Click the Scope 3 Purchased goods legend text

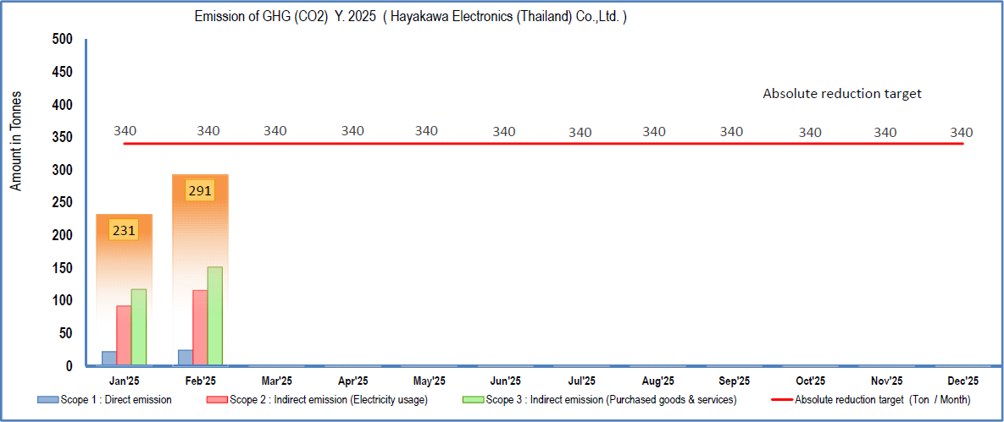coord(611,400)
